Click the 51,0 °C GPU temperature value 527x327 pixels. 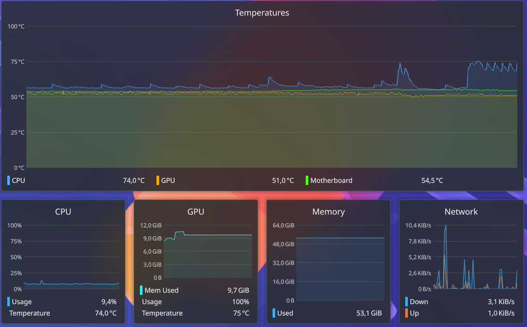pyautogui.click(x=283, y=180)
